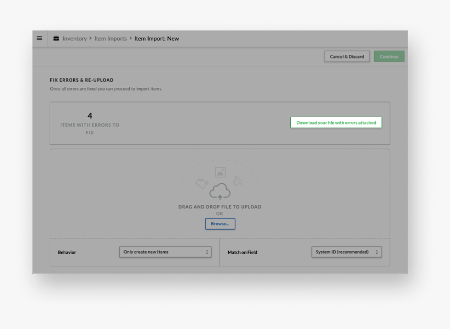Click Cancel & Discard button
Screen dimensions: 450x329
tap(347, 56)
